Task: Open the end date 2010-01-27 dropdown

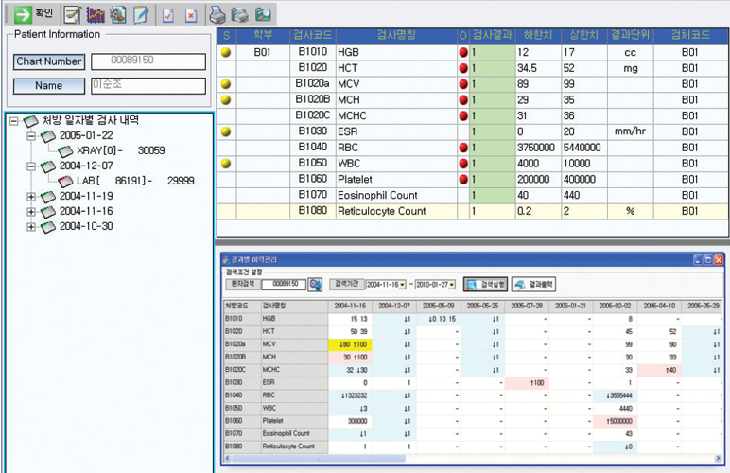Action: tap(452, 285)
